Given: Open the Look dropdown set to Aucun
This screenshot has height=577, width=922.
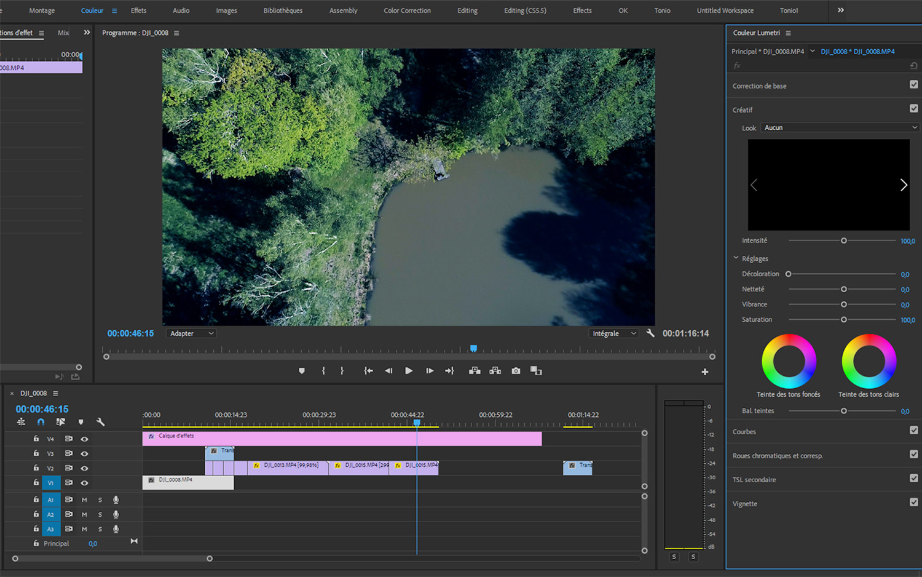Looking at the screenshot, I should tap(840, 128).
